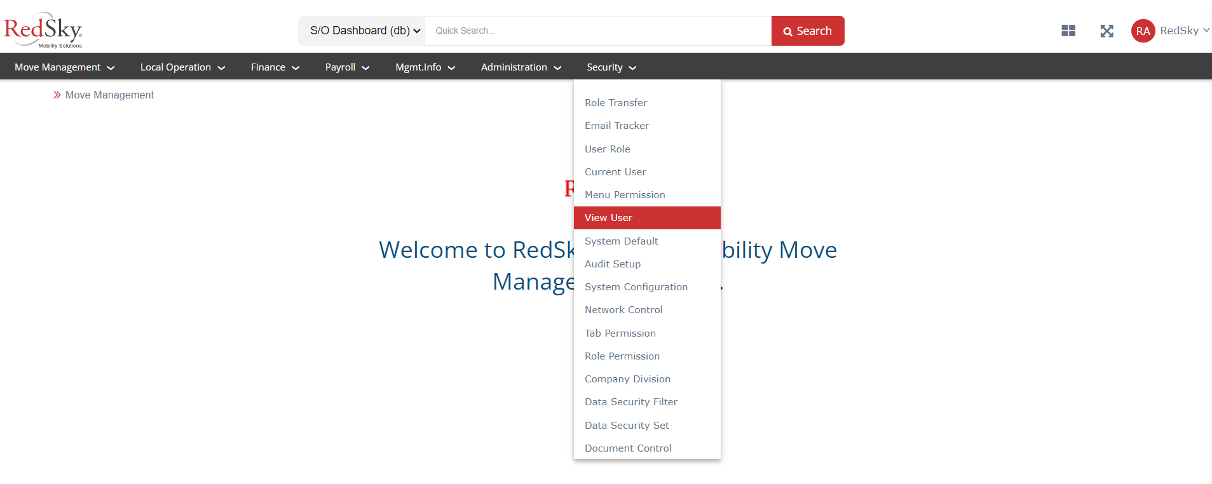Expand the Finance menu
1212x484 pixels.
[x=275, y=67]
